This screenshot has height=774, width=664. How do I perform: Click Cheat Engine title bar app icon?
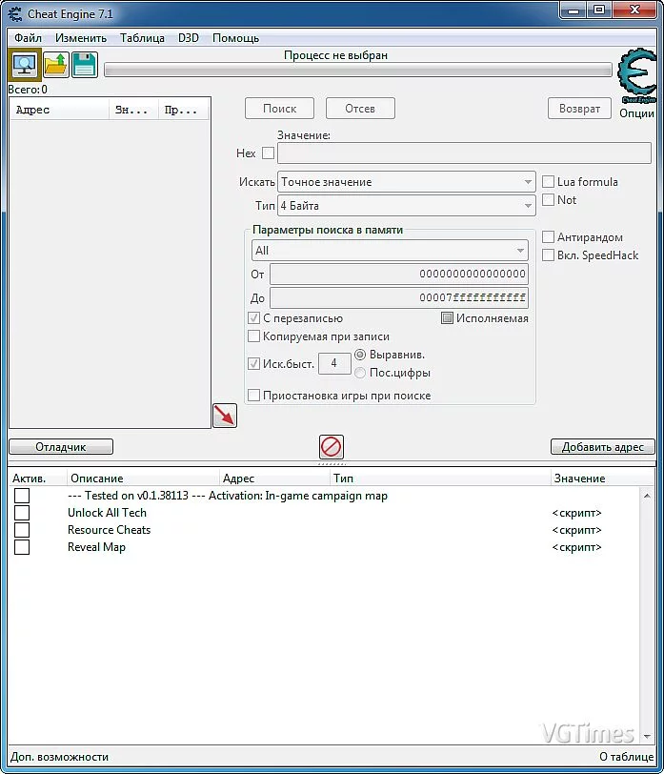tap(16, 13)
